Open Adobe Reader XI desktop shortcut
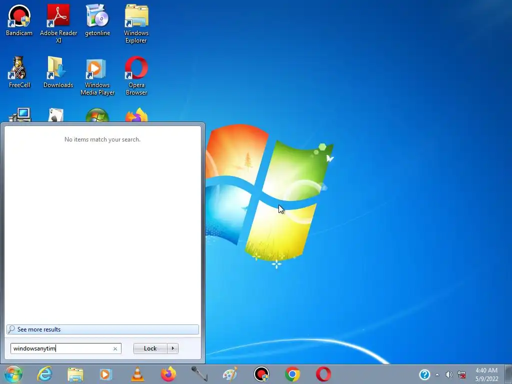Viewport: 512px width, 384px height. coord(58,23)
